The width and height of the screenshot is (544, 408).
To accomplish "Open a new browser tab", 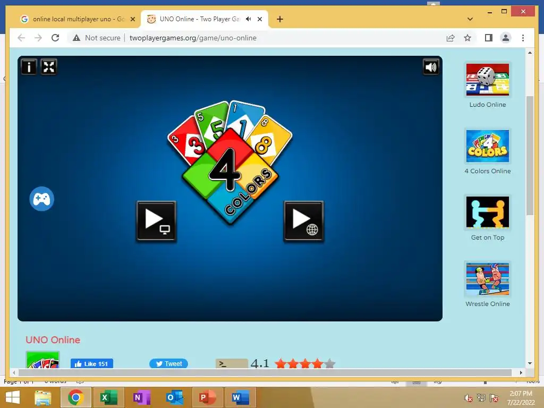I will [x=280, y=19].
